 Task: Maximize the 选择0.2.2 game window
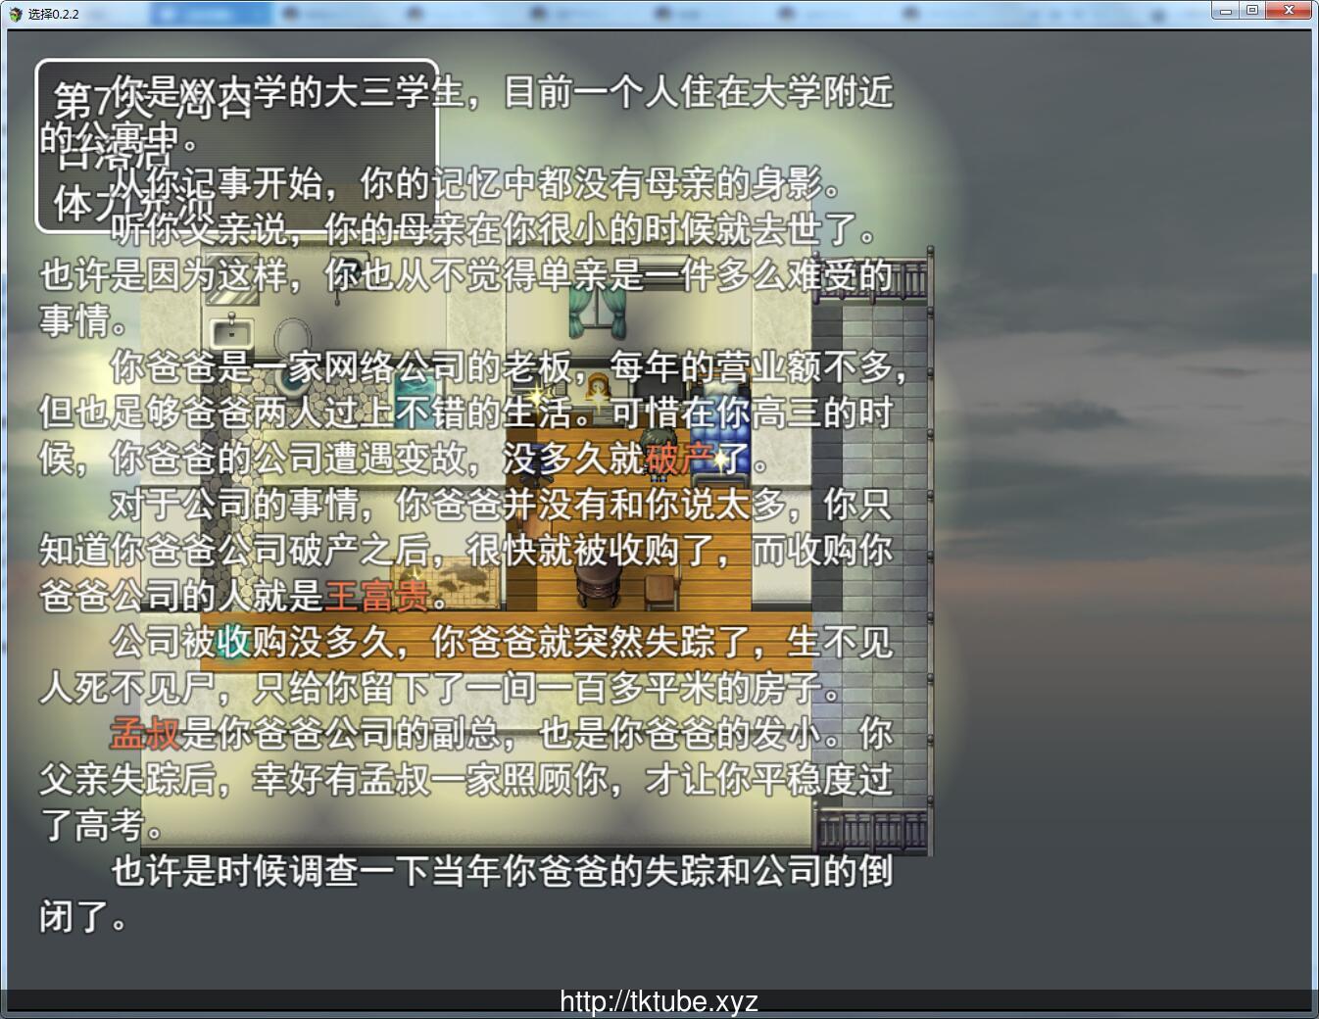click(x=1251, y=10)
